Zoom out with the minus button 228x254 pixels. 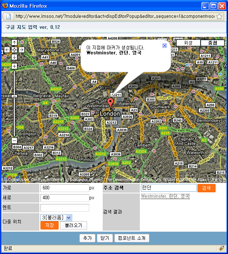[x=15, y=141]
